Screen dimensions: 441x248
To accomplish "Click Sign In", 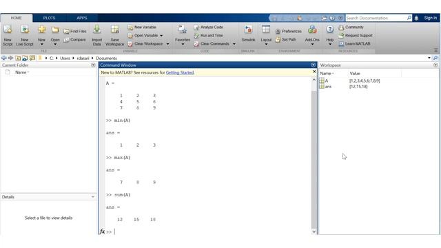I will coord(431,18).
